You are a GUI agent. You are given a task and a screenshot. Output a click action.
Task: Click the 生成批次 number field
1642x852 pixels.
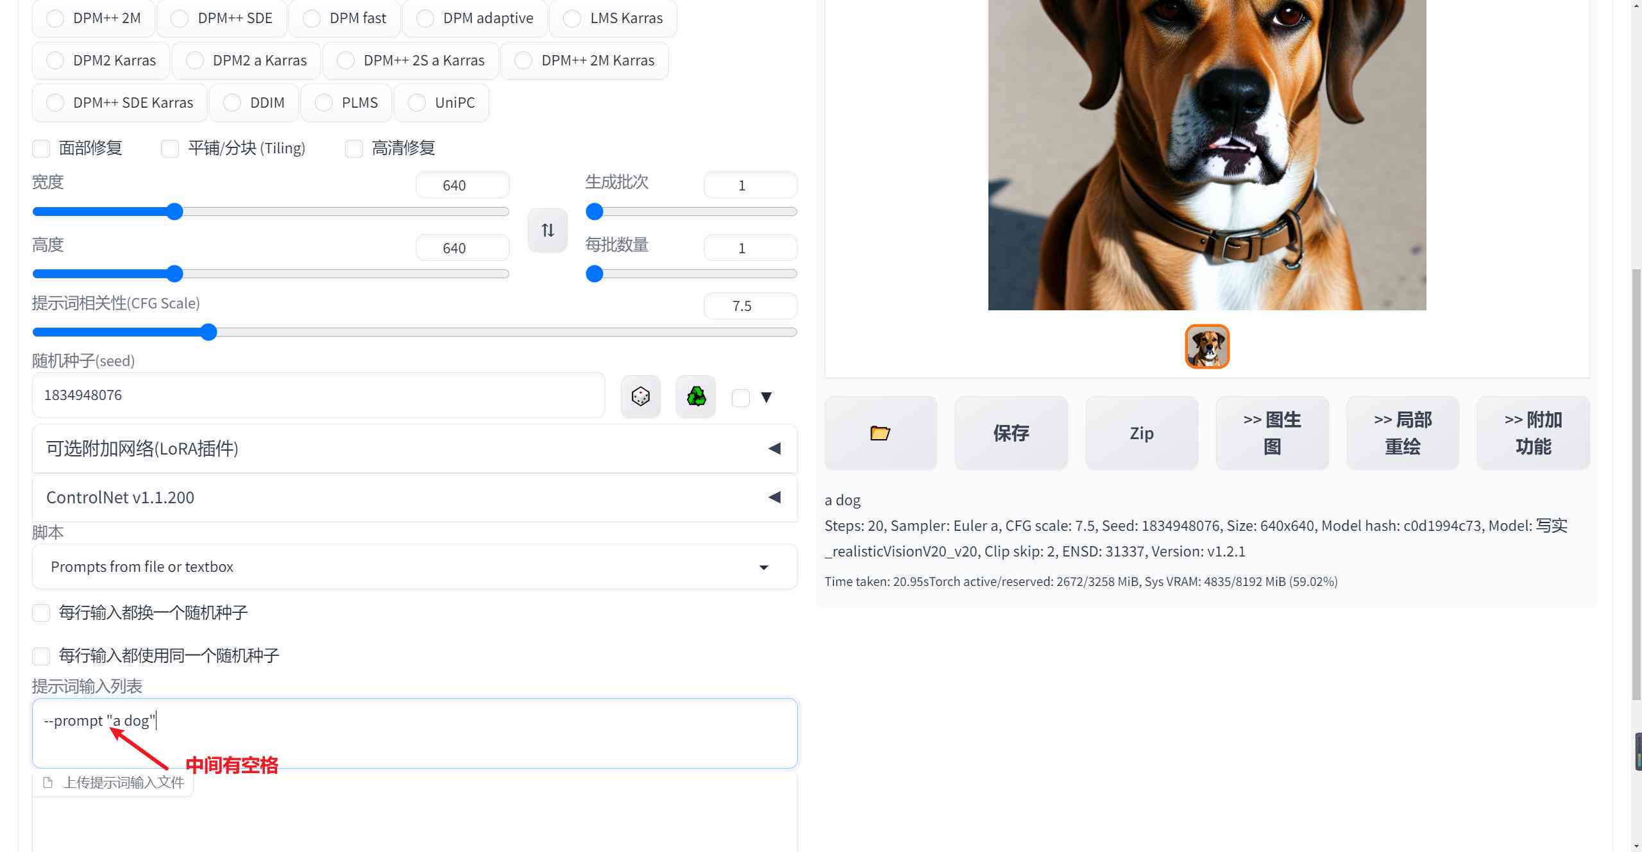click(x=750, y=185)
